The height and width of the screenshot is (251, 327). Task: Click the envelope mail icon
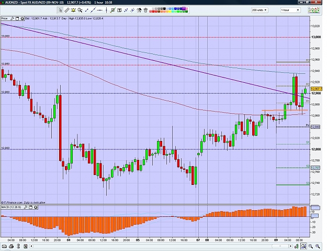[x=4, y=246]
